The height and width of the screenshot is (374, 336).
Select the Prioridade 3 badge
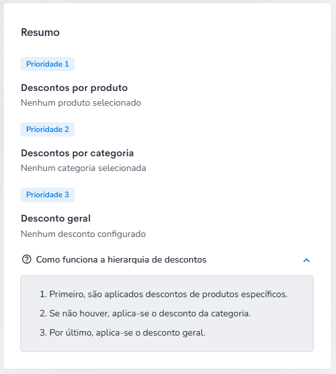[x=48, y=195]
